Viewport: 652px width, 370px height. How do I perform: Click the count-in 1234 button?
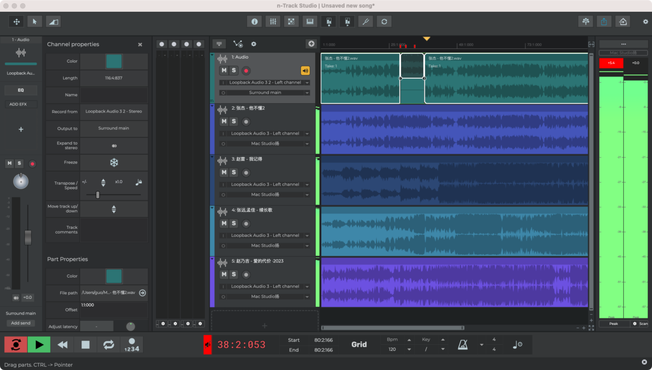pos(131,344)
